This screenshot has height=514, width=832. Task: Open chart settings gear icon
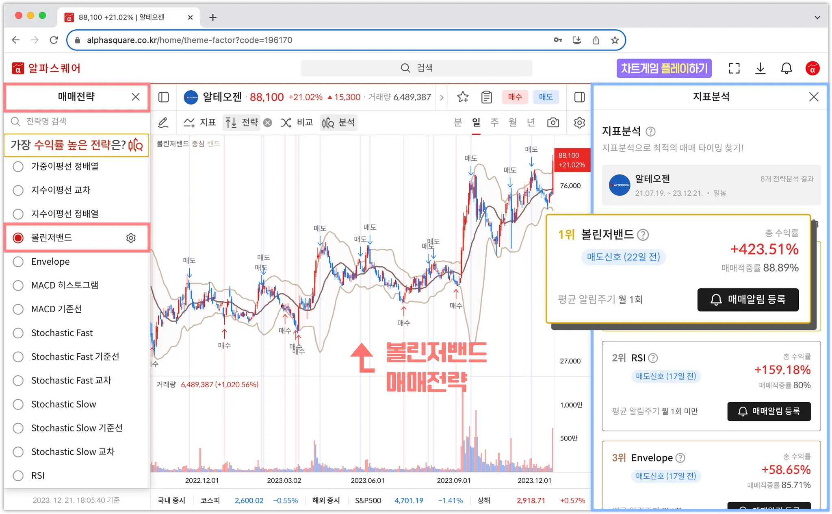click(x=579, y=122)
